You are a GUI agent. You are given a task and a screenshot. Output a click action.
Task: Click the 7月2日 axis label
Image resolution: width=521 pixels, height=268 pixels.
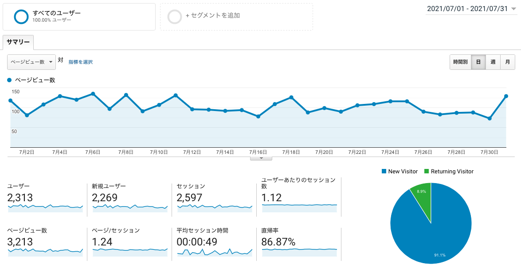27,152
